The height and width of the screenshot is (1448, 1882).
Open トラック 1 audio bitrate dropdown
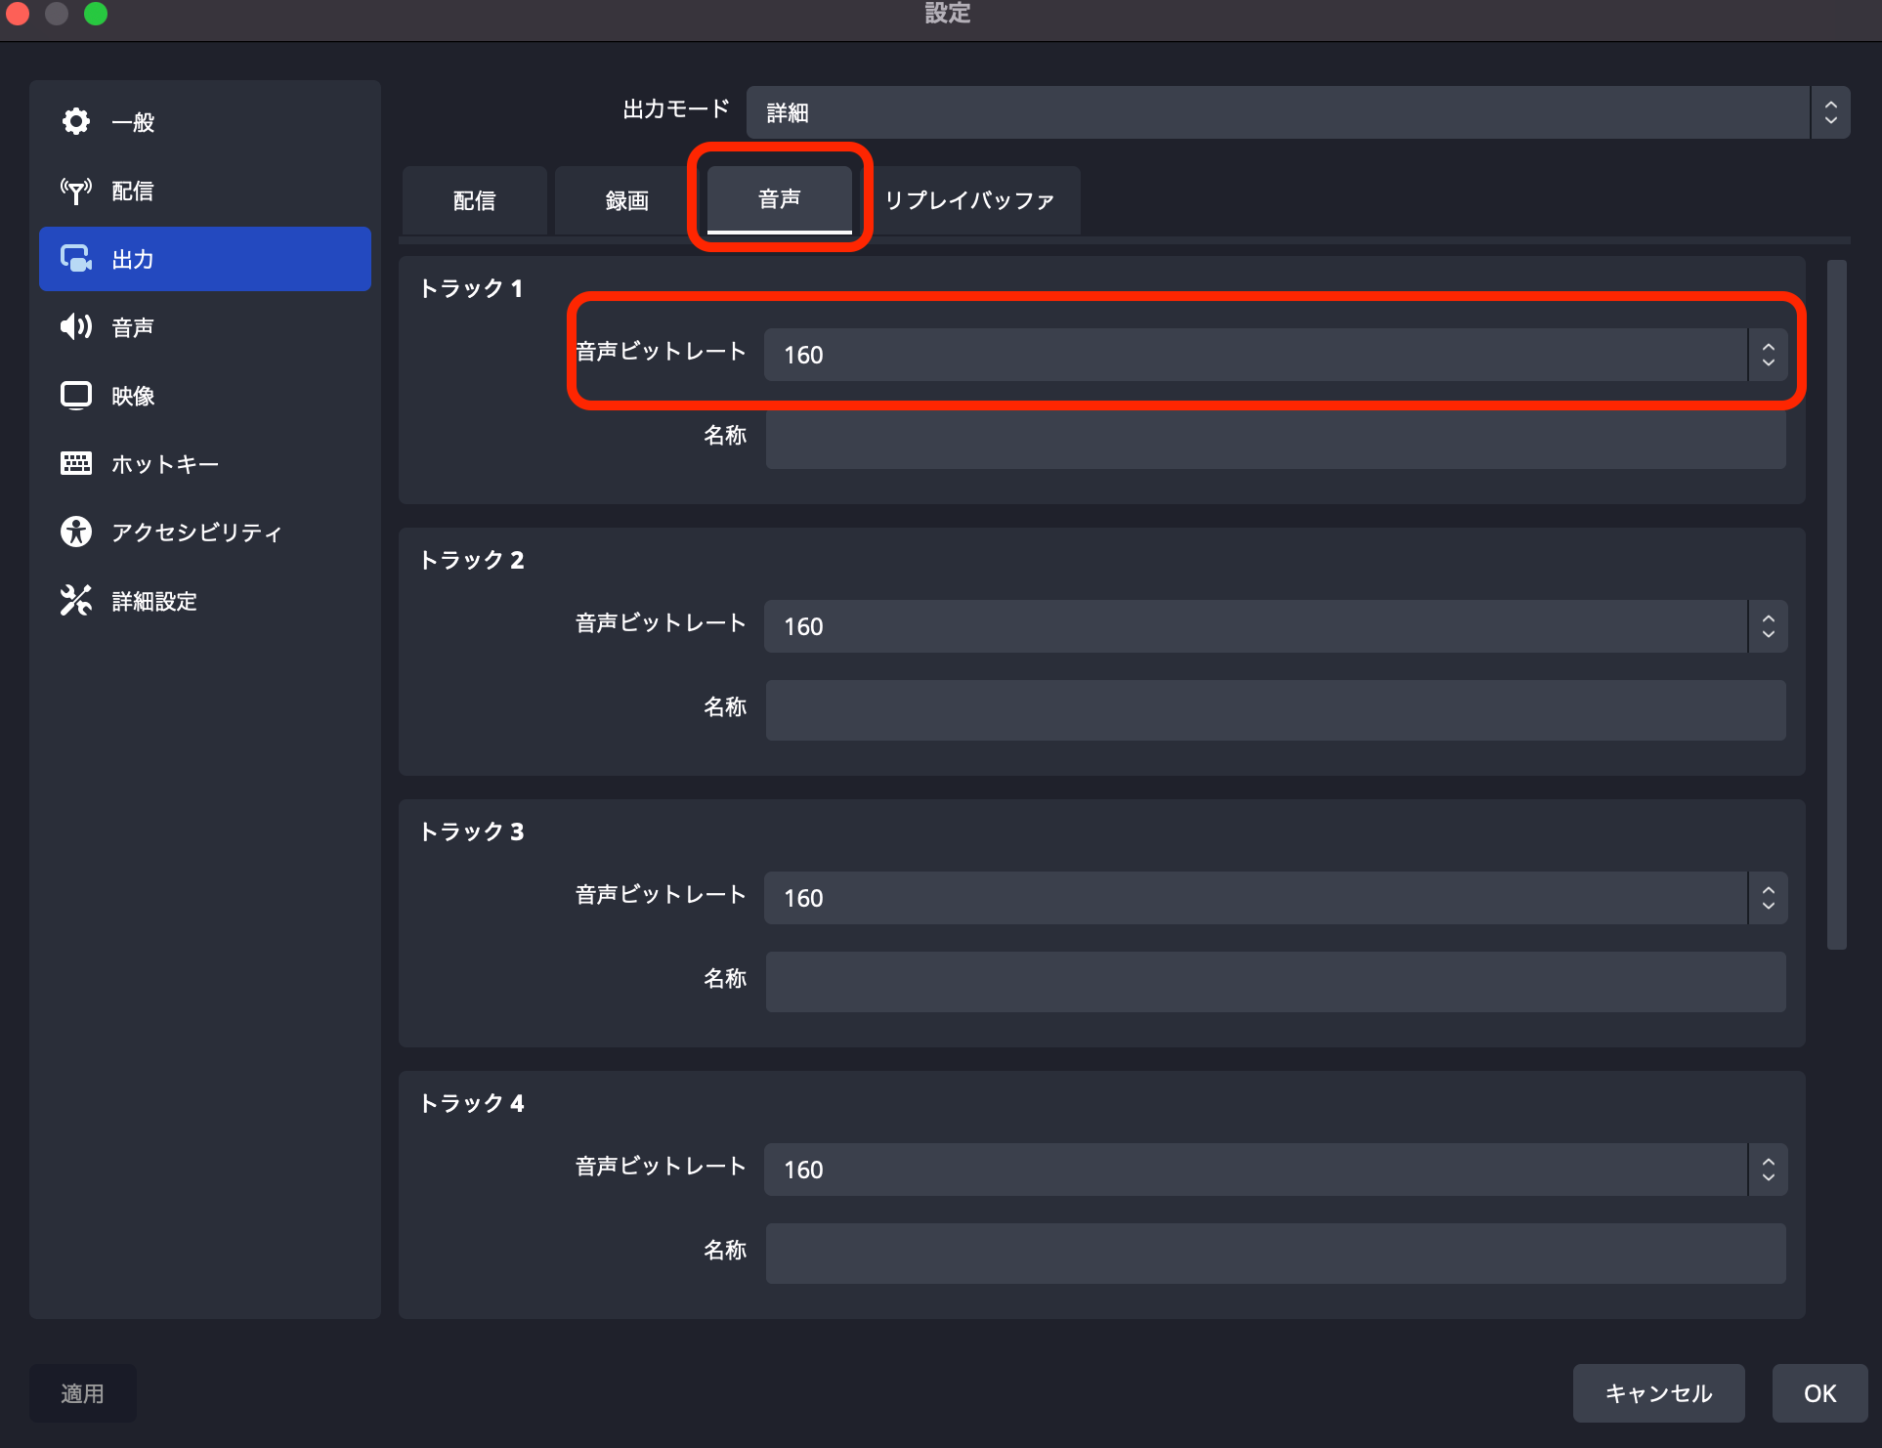point(1767,354)
